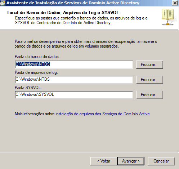Open the link about AD domain services file installation
The image size is (179, 169).
pyautogui.click(x=103, y=114)
